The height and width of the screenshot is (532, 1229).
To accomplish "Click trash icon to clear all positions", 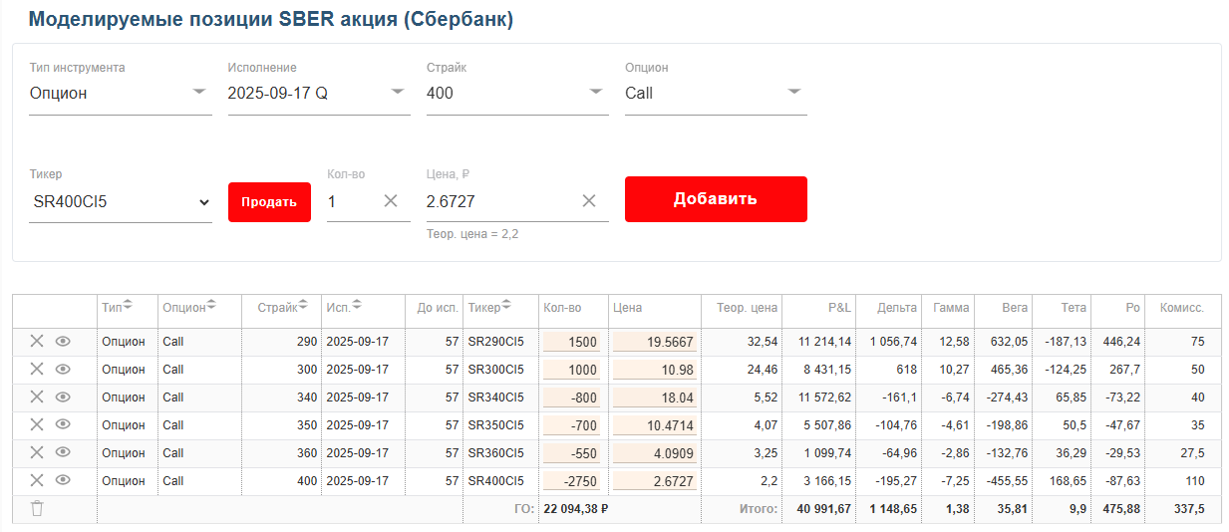I will tap(37, 509).
